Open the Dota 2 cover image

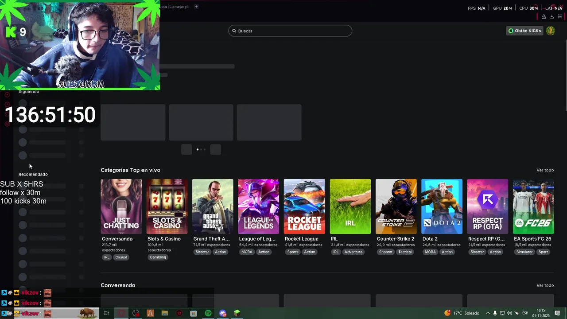tap(442, 206)
